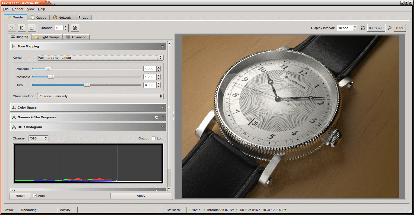Switch to the Queue tab
The height and width of the screenshot is (215, 414).
(39, 17)
